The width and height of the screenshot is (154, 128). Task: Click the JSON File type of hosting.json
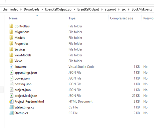75,84
